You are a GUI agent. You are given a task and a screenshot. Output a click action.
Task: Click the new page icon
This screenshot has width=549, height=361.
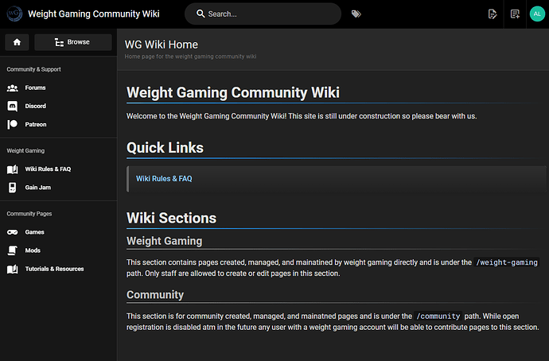pyautogui.click(x=515, y=14)
